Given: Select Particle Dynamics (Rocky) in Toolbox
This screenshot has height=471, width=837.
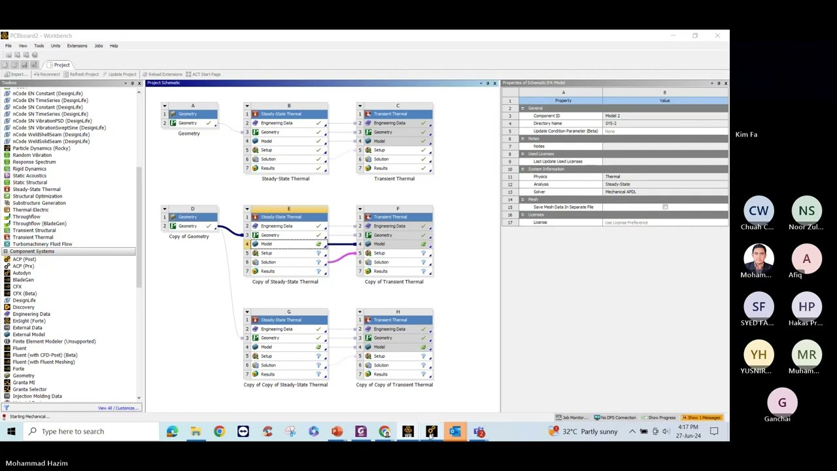Looking at the screenshot, I should pos(41,148).
